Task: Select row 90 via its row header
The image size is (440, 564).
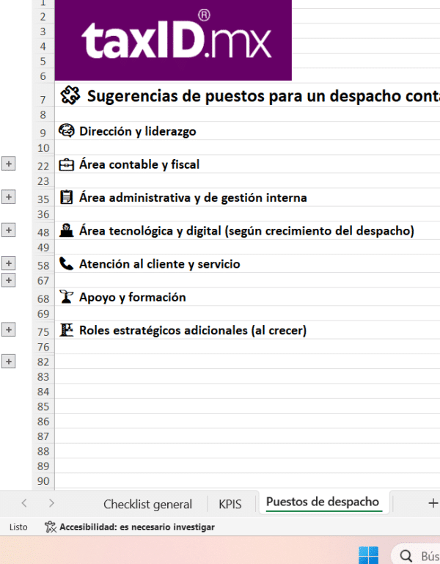Action: [x=43, y=481]
